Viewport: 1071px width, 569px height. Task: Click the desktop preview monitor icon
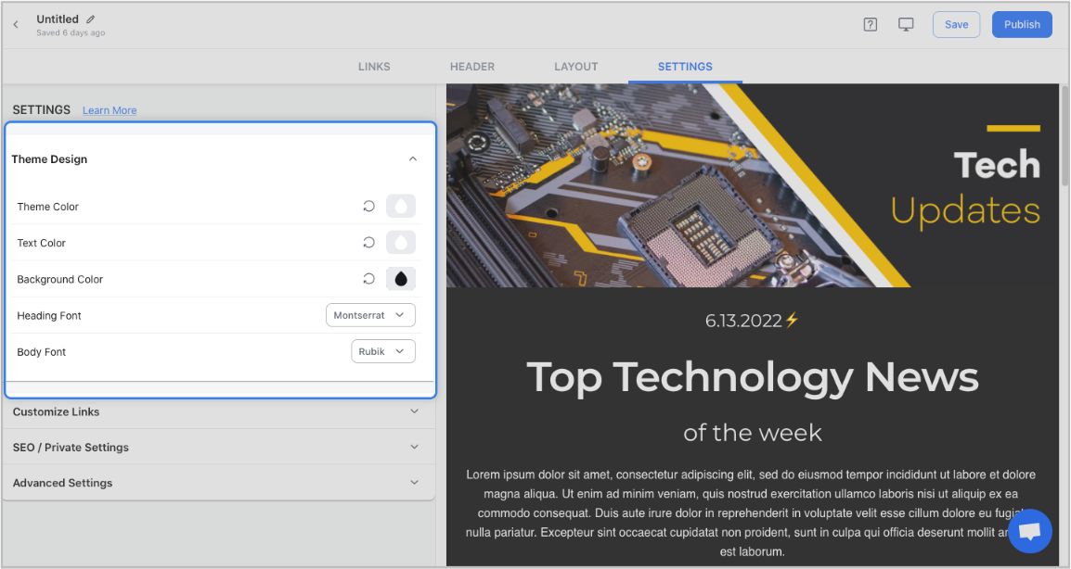[x=906, y=25]
